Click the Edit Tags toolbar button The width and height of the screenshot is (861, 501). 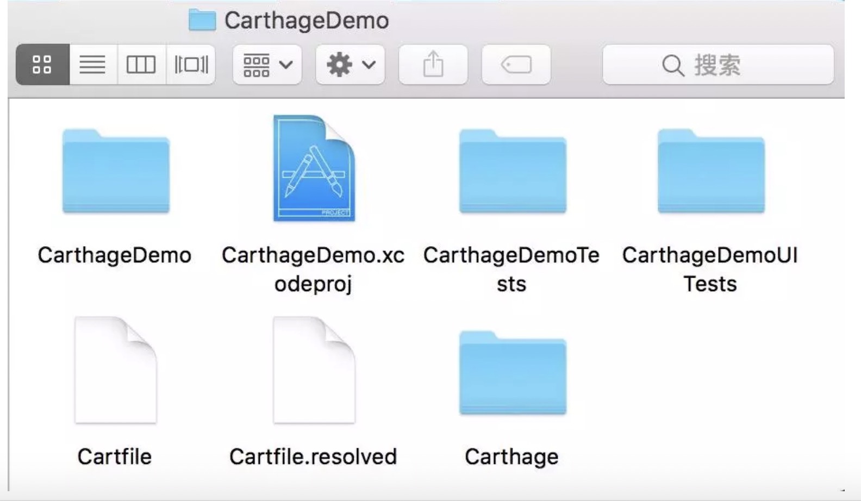516,65
